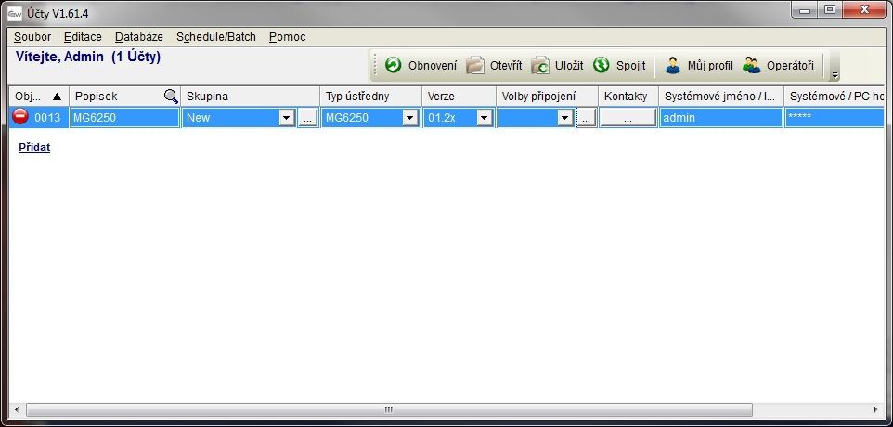The image size is (893, 427).
Task: Open the Verze dropdown 01.2x
Action: tap(484, 118)
